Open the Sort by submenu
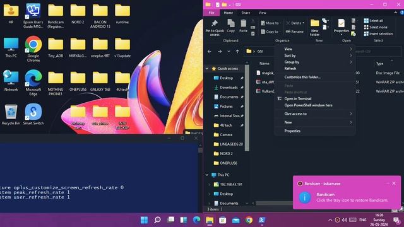Screen dimensions: 404x227 tap(315, 55)
